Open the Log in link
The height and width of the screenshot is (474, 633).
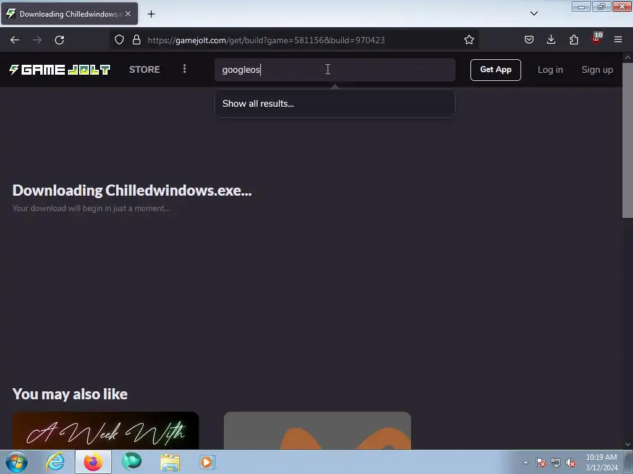click(x=550, y=70)
